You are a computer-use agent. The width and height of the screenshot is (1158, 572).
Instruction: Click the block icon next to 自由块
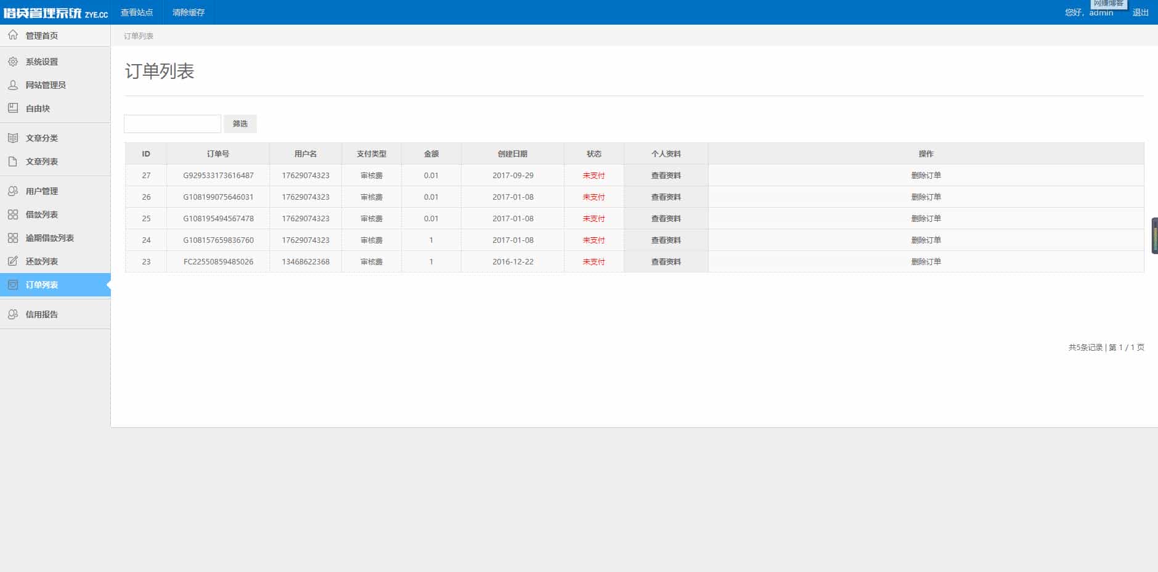tap(13, 108)
